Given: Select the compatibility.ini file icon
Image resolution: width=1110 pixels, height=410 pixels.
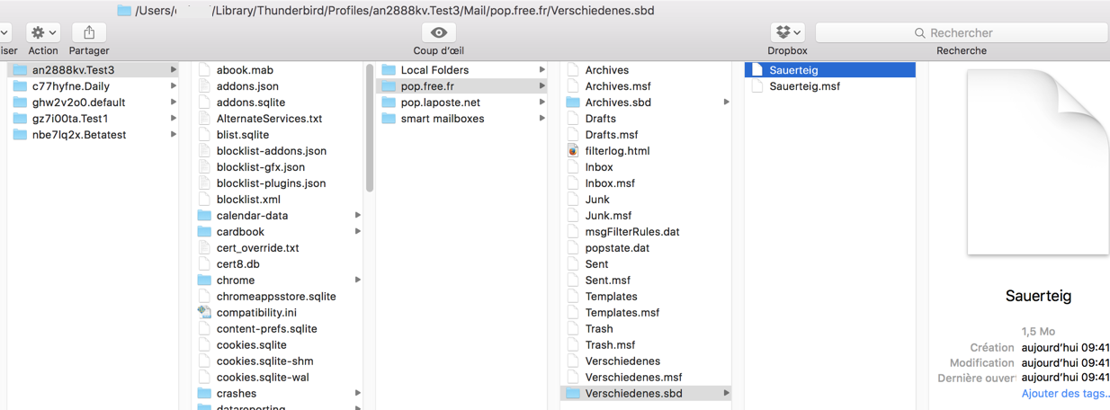Looking at the screenshot, I should coord(204,313).
